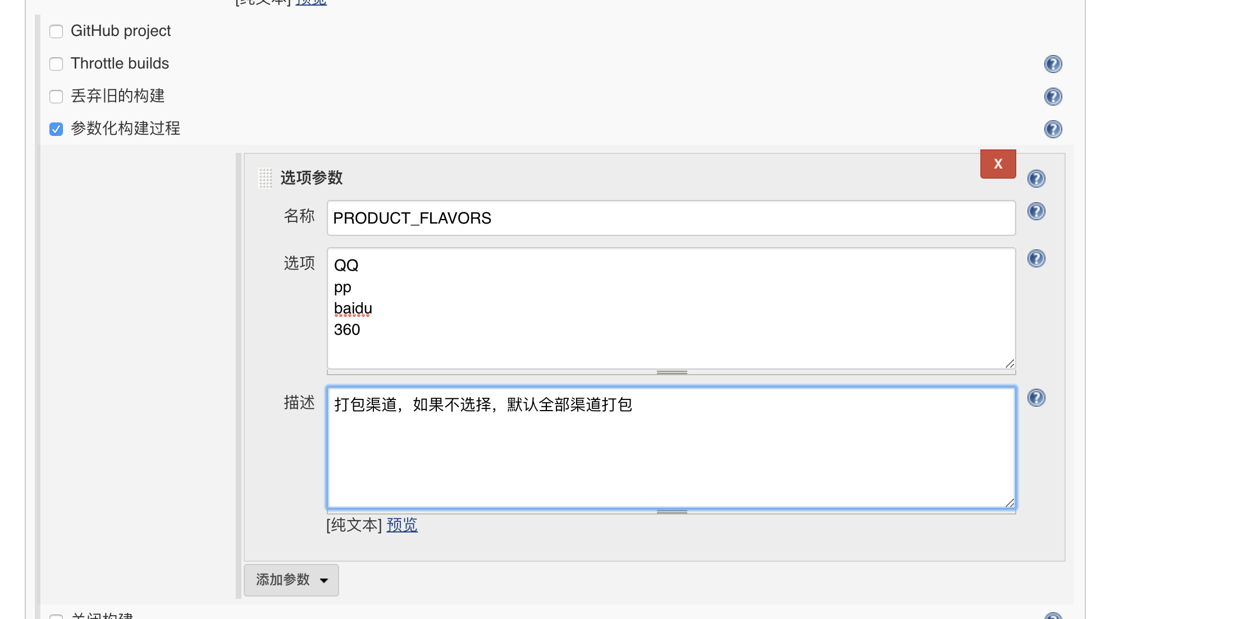Click the 描述 textarea resize corner

(1010, 503)
